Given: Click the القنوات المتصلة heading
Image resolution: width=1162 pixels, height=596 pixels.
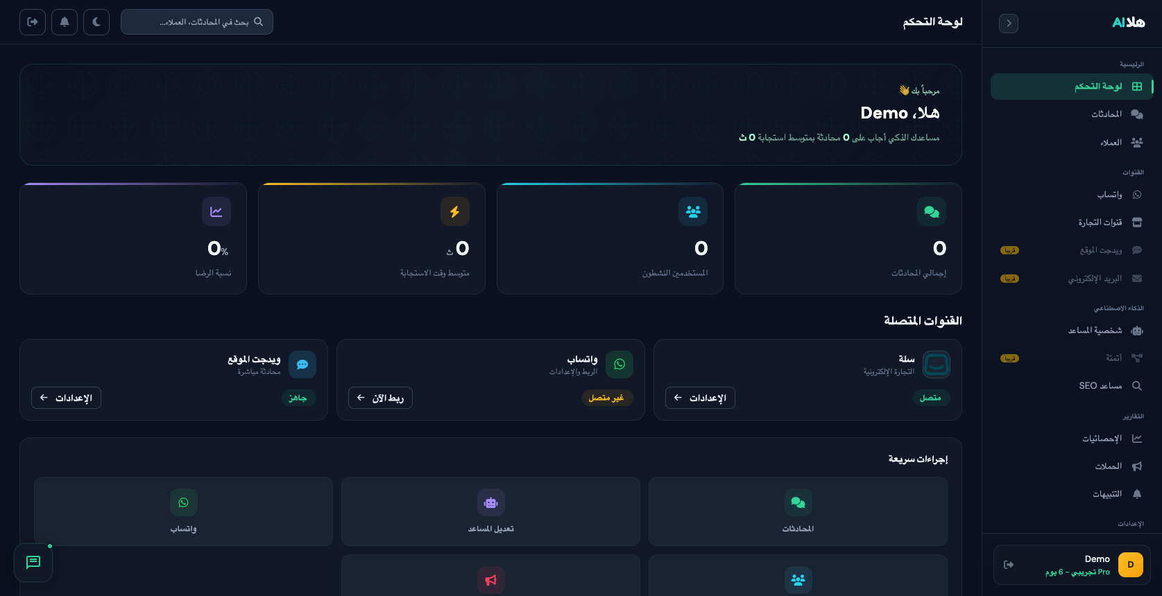Looking at the screenshot, I should click(923, 321).
